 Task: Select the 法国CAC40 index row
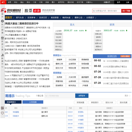[x=98, y=43]
